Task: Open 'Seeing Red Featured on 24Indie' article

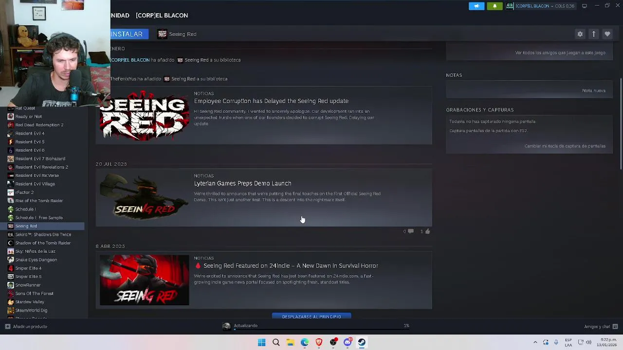Action: pyautogui.click(x=291, y=266)
